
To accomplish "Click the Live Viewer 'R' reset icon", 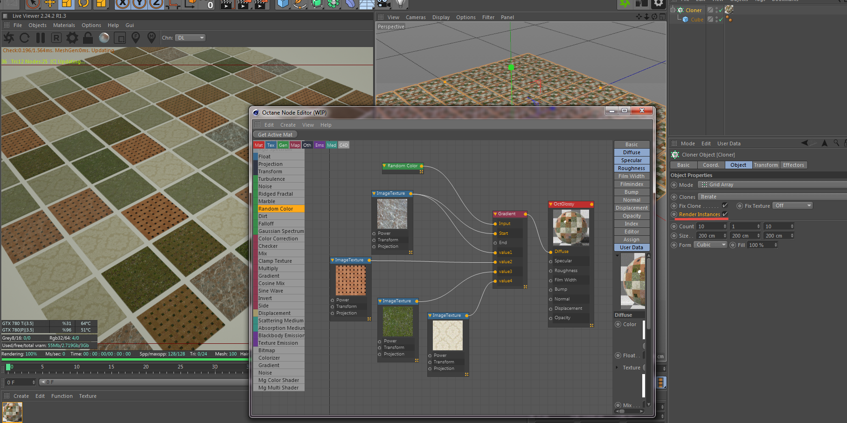I will (x=56, y=38).
